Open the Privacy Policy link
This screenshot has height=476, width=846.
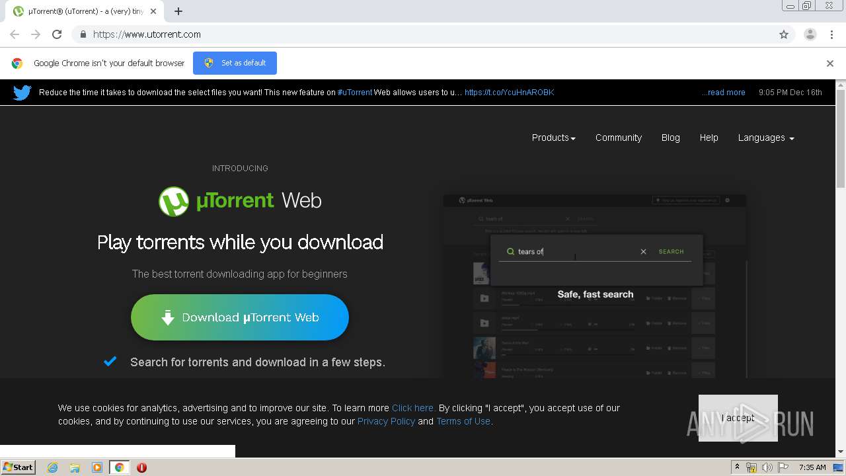(386, 421)
